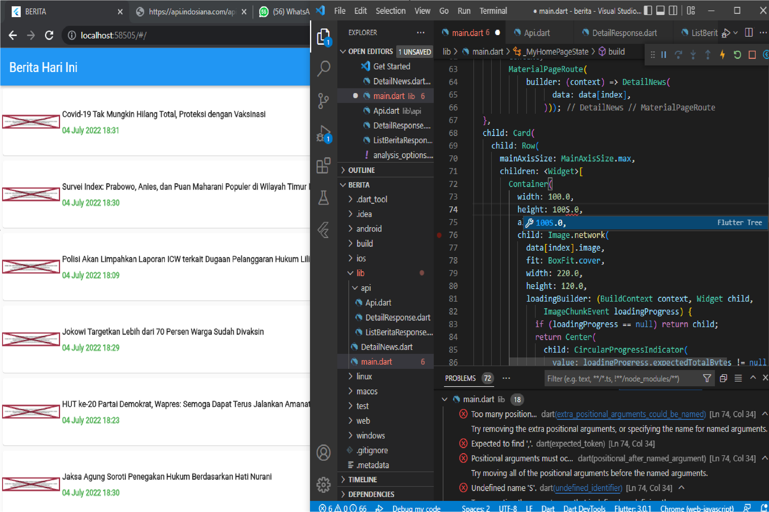This screenshot has width=769, height=512.
Task: Click the Problems filter funnel icon
Action: [707, 378]
